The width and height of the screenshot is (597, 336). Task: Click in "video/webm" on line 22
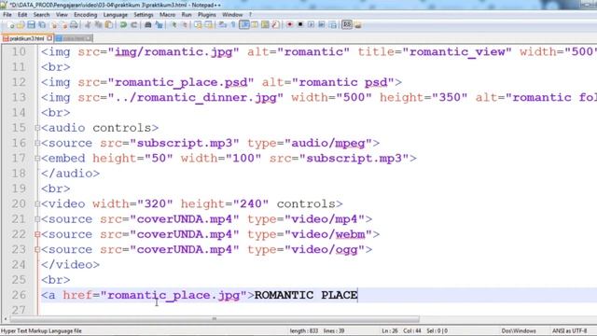[x=328, y=234]
